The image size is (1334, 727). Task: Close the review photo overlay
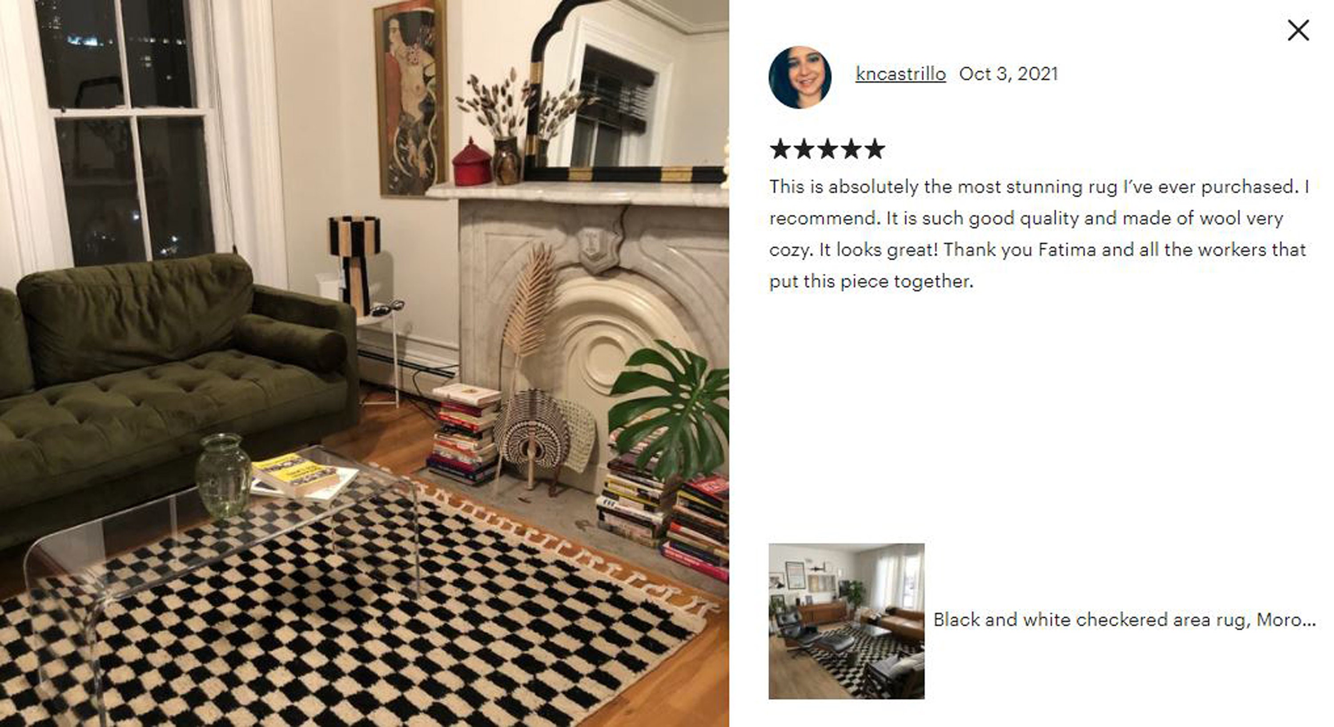click(x=1298, y=31)
